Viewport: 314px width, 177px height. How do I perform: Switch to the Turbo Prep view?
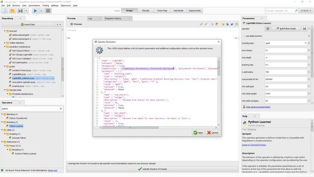coord(162,11)
